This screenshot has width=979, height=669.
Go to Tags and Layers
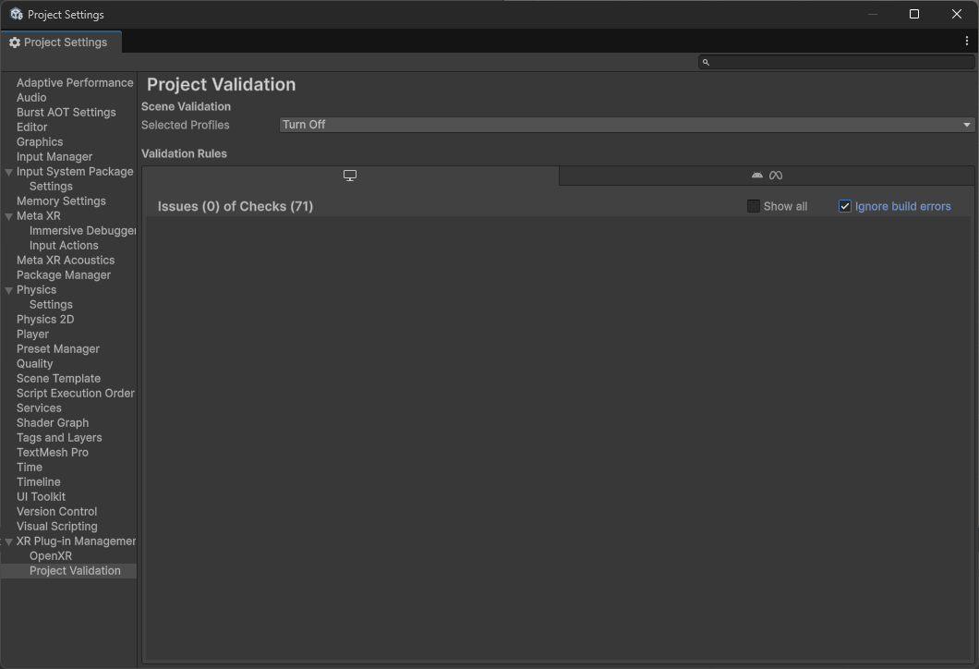click(59, 438)
